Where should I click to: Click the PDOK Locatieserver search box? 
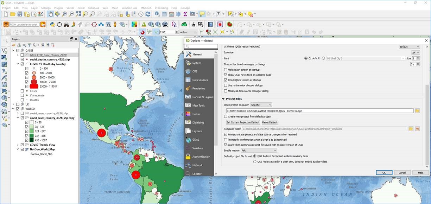click(x=24, y=24)
